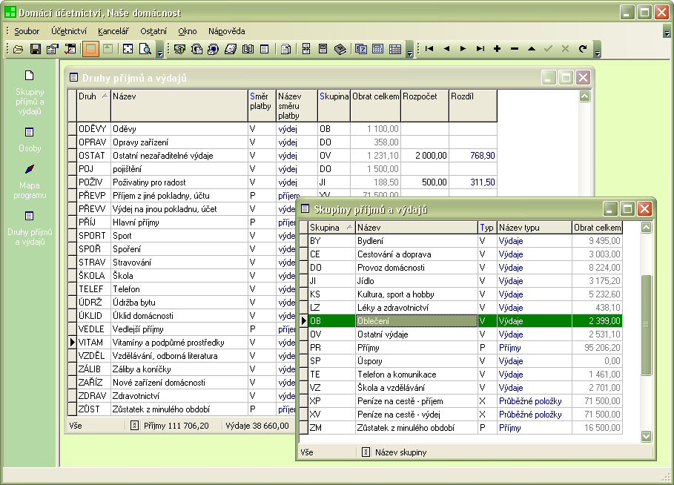Open the Nápověda menu
This screenshot has height=485, width=674.
coord(226,31)
